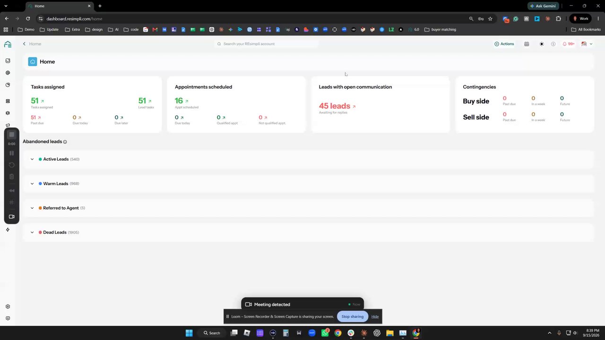Open the buyer matching bookmark folder
This screenshot has width=605, height=340.
440,29
